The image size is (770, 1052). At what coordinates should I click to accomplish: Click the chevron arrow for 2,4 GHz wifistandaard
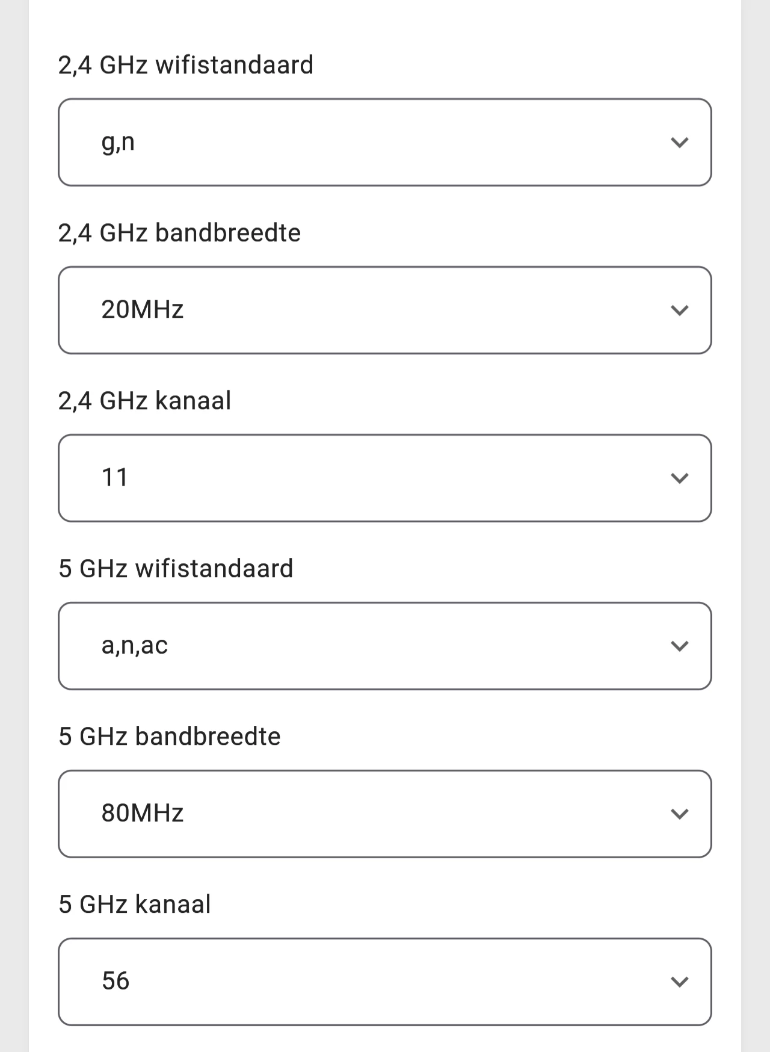click(679, 143)
